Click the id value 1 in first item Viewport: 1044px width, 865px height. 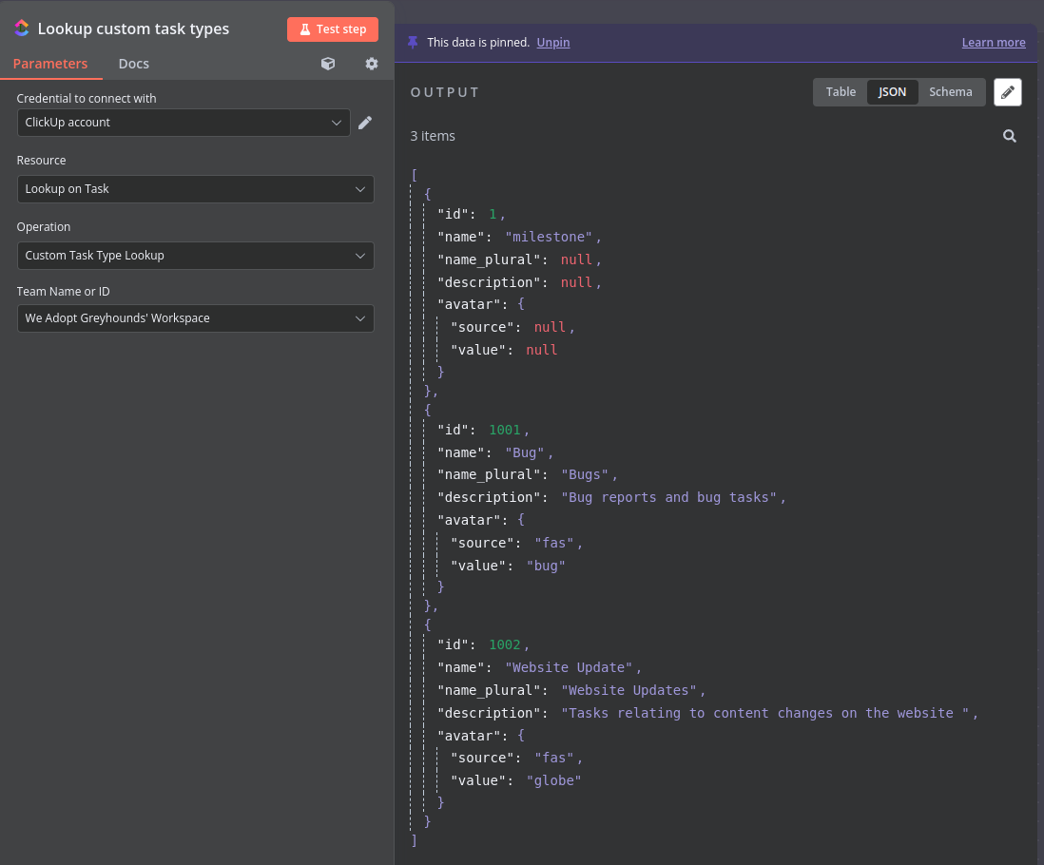click(x=493, y=214)
